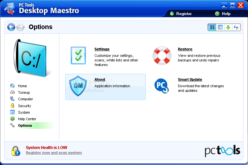
Task: Click the Smart Update PC icon
Action: point(162,86)
